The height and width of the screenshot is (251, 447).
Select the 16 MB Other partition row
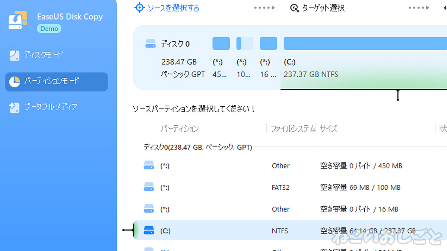click(290, 209)
